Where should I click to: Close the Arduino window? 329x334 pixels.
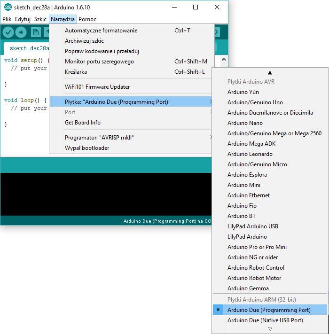217,7
